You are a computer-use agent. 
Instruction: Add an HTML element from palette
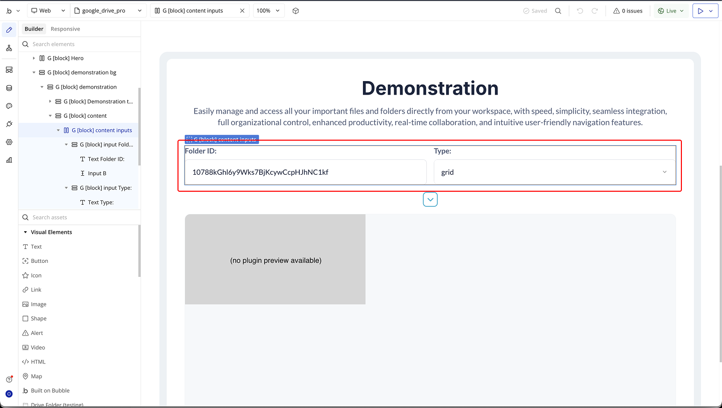pyautogui.click(x=34, y=362)
